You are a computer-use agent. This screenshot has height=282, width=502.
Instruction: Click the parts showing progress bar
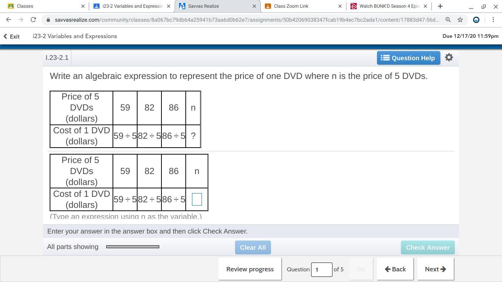click(x=133, y=247)
